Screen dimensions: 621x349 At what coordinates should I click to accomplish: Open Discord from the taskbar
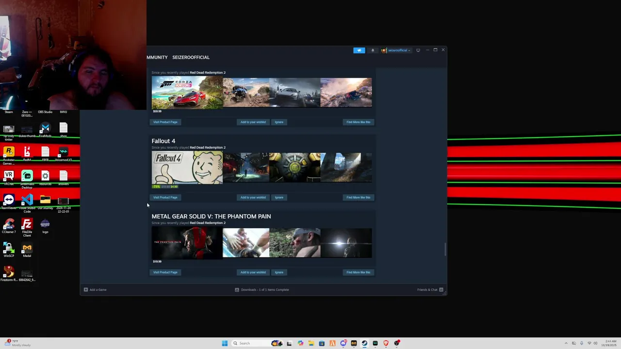tap(343, 343)
